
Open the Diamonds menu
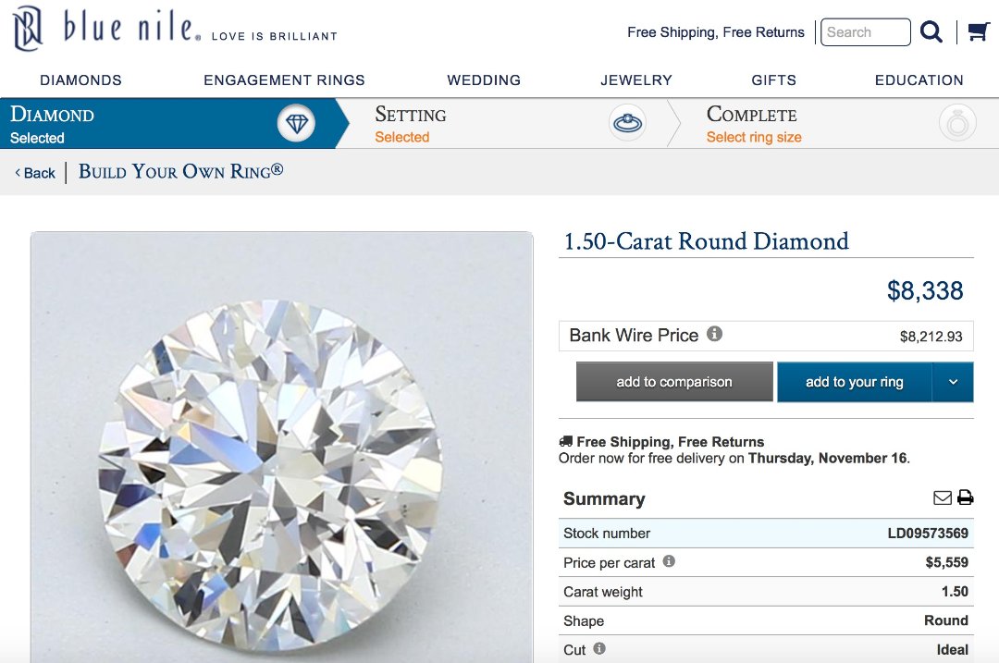tap(80, 80)
